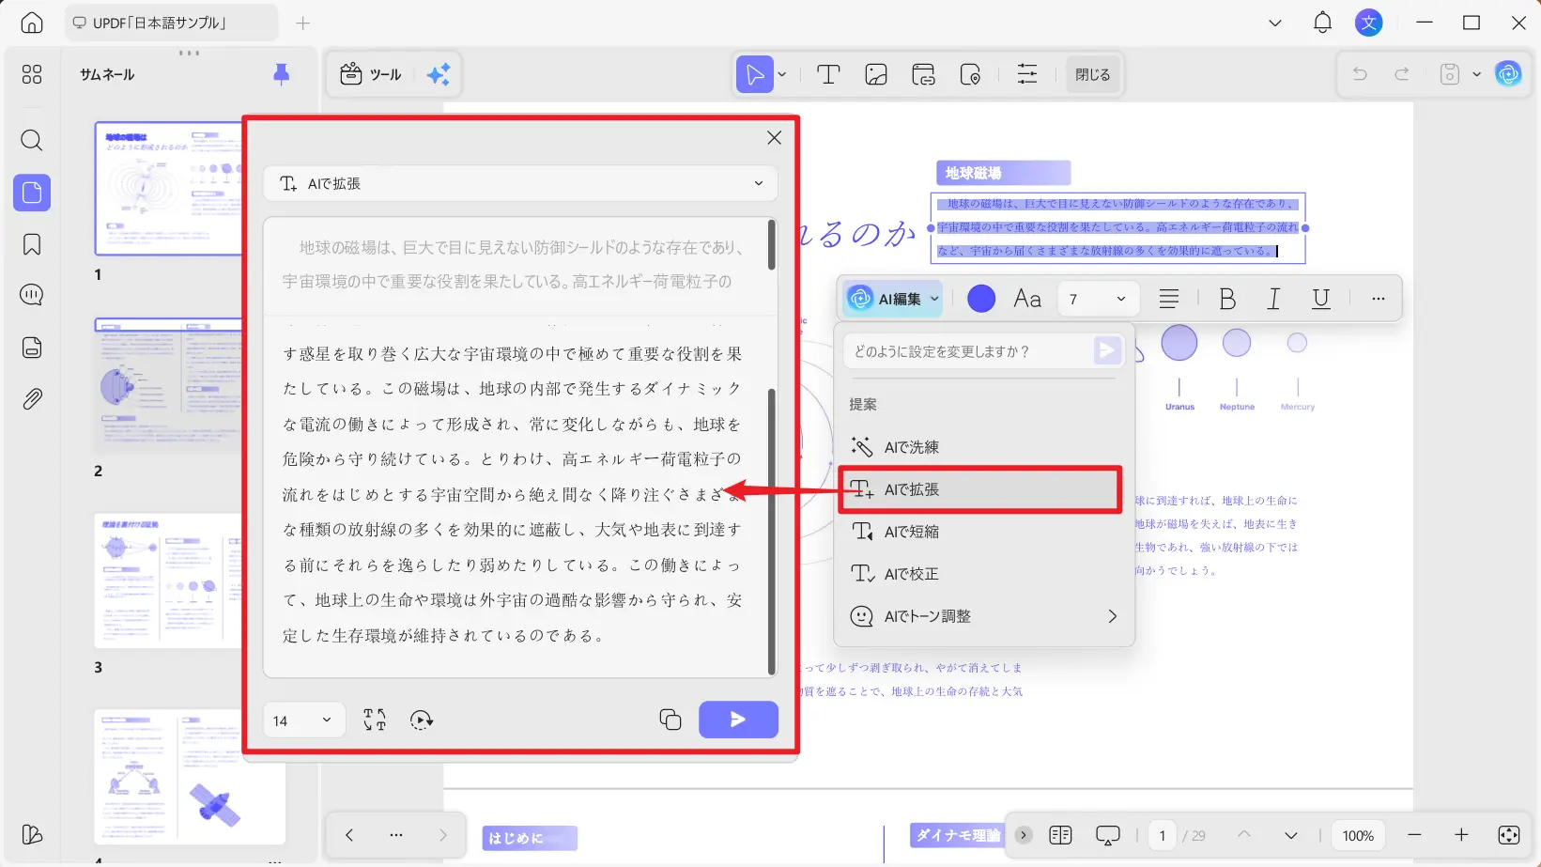Open Search in the left sidebar

31,141
